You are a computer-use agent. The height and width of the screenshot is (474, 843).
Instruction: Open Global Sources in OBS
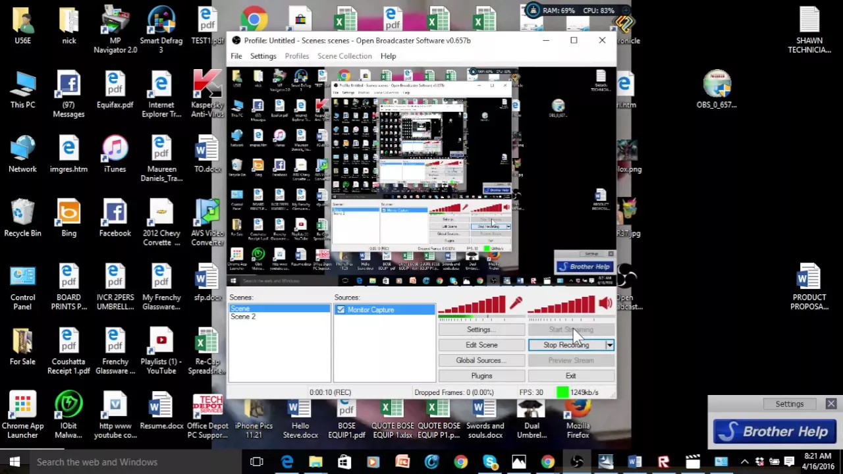click(x=481, y=360)
